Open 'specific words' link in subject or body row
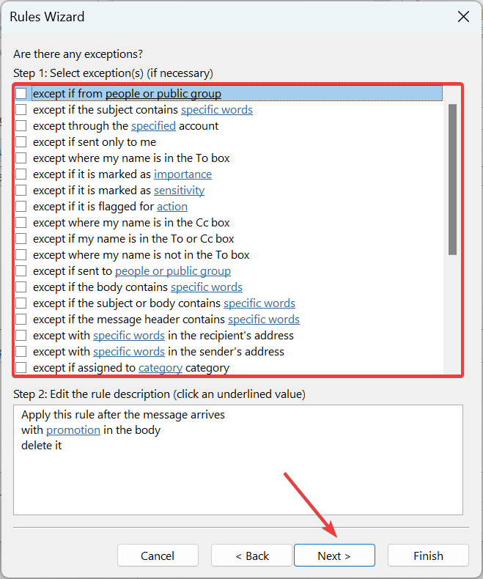This screenshot has height=579, width=483. point(259,303)
